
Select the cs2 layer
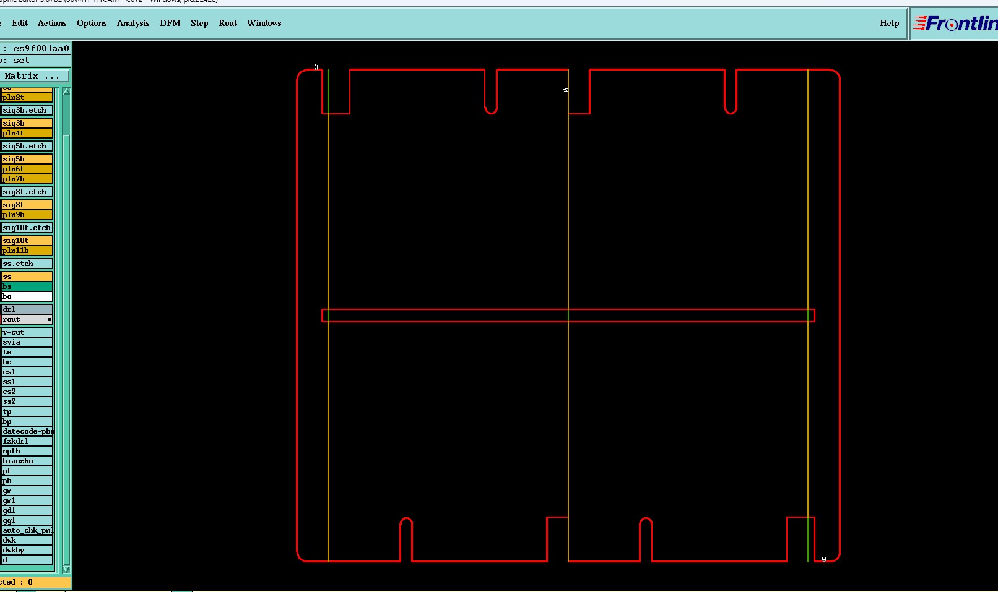[x=27, y=392]
